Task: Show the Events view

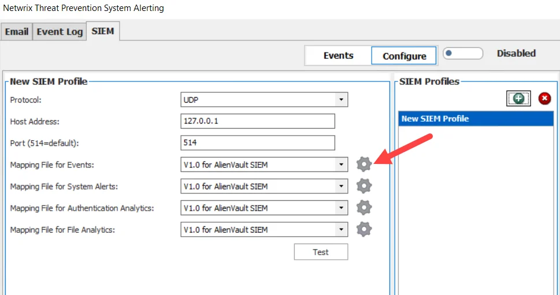Action: 338,55
